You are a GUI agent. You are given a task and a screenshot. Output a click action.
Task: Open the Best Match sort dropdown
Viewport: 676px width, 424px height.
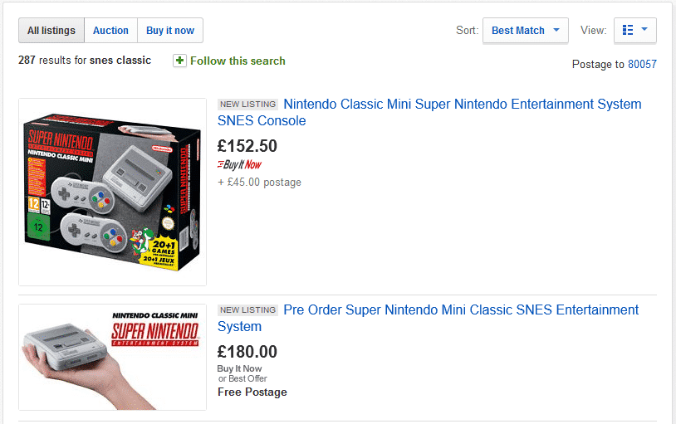526,31
